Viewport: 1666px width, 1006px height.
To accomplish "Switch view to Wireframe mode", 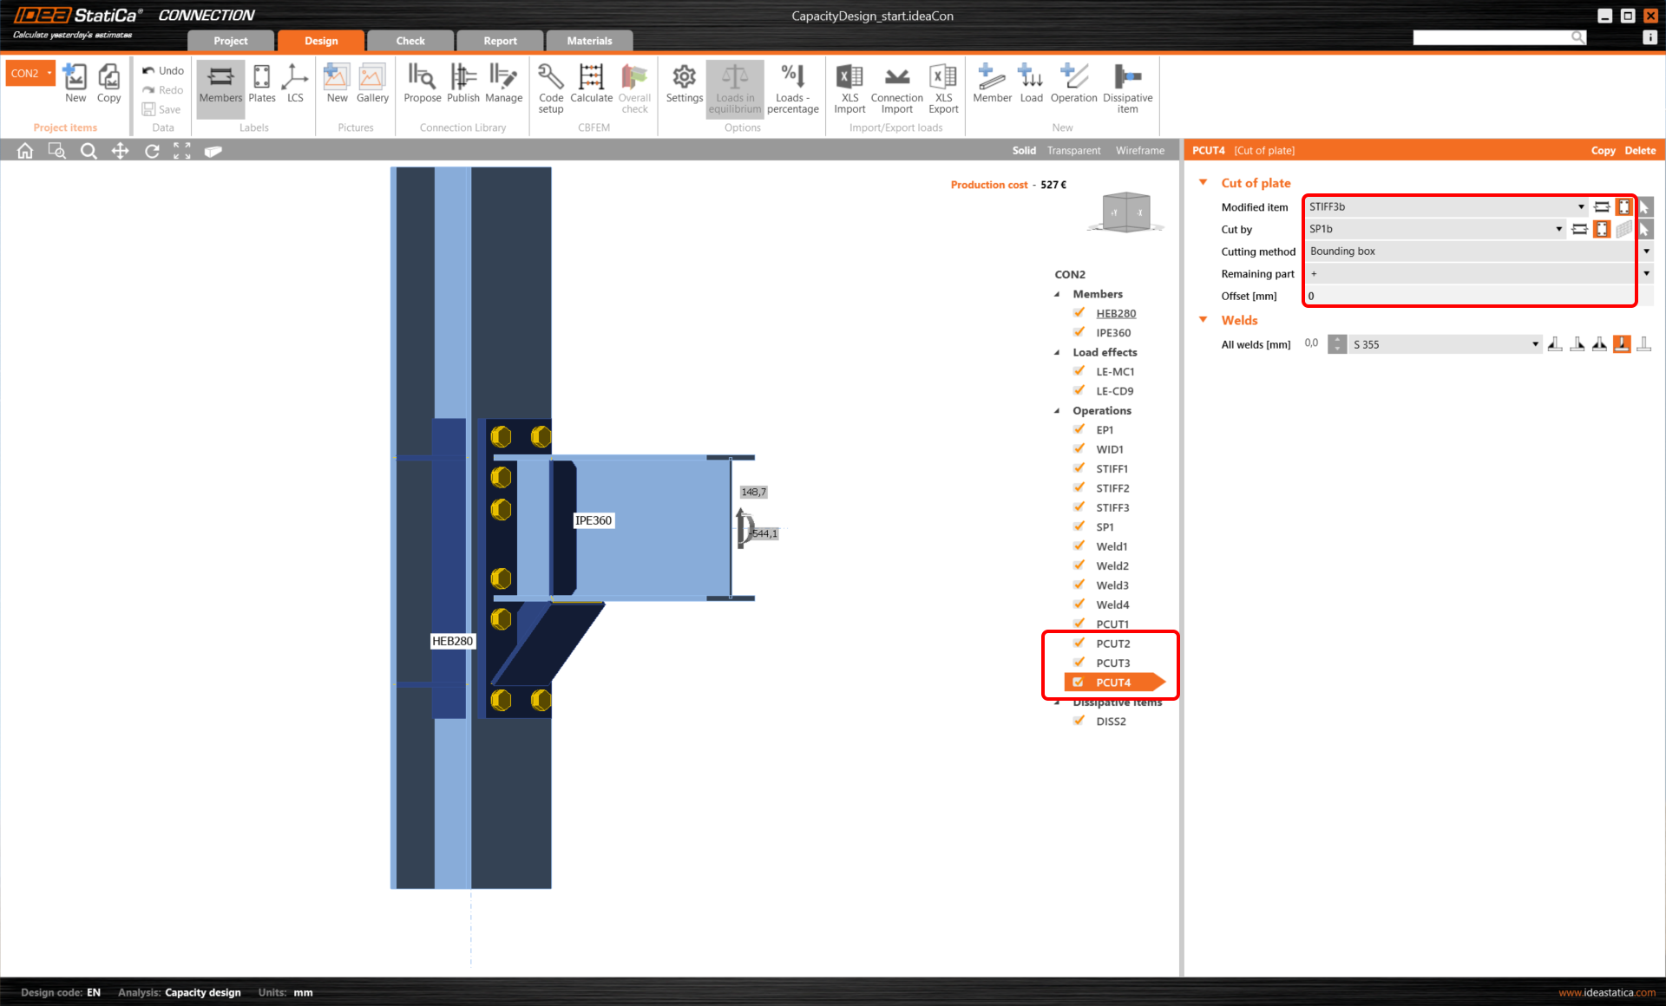I will [1139, 151].
